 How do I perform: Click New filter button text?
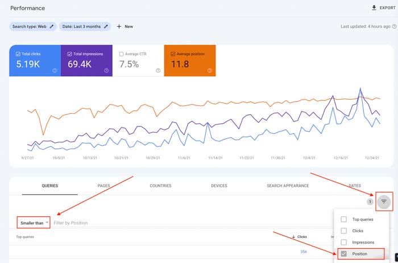tap(128, 26)
